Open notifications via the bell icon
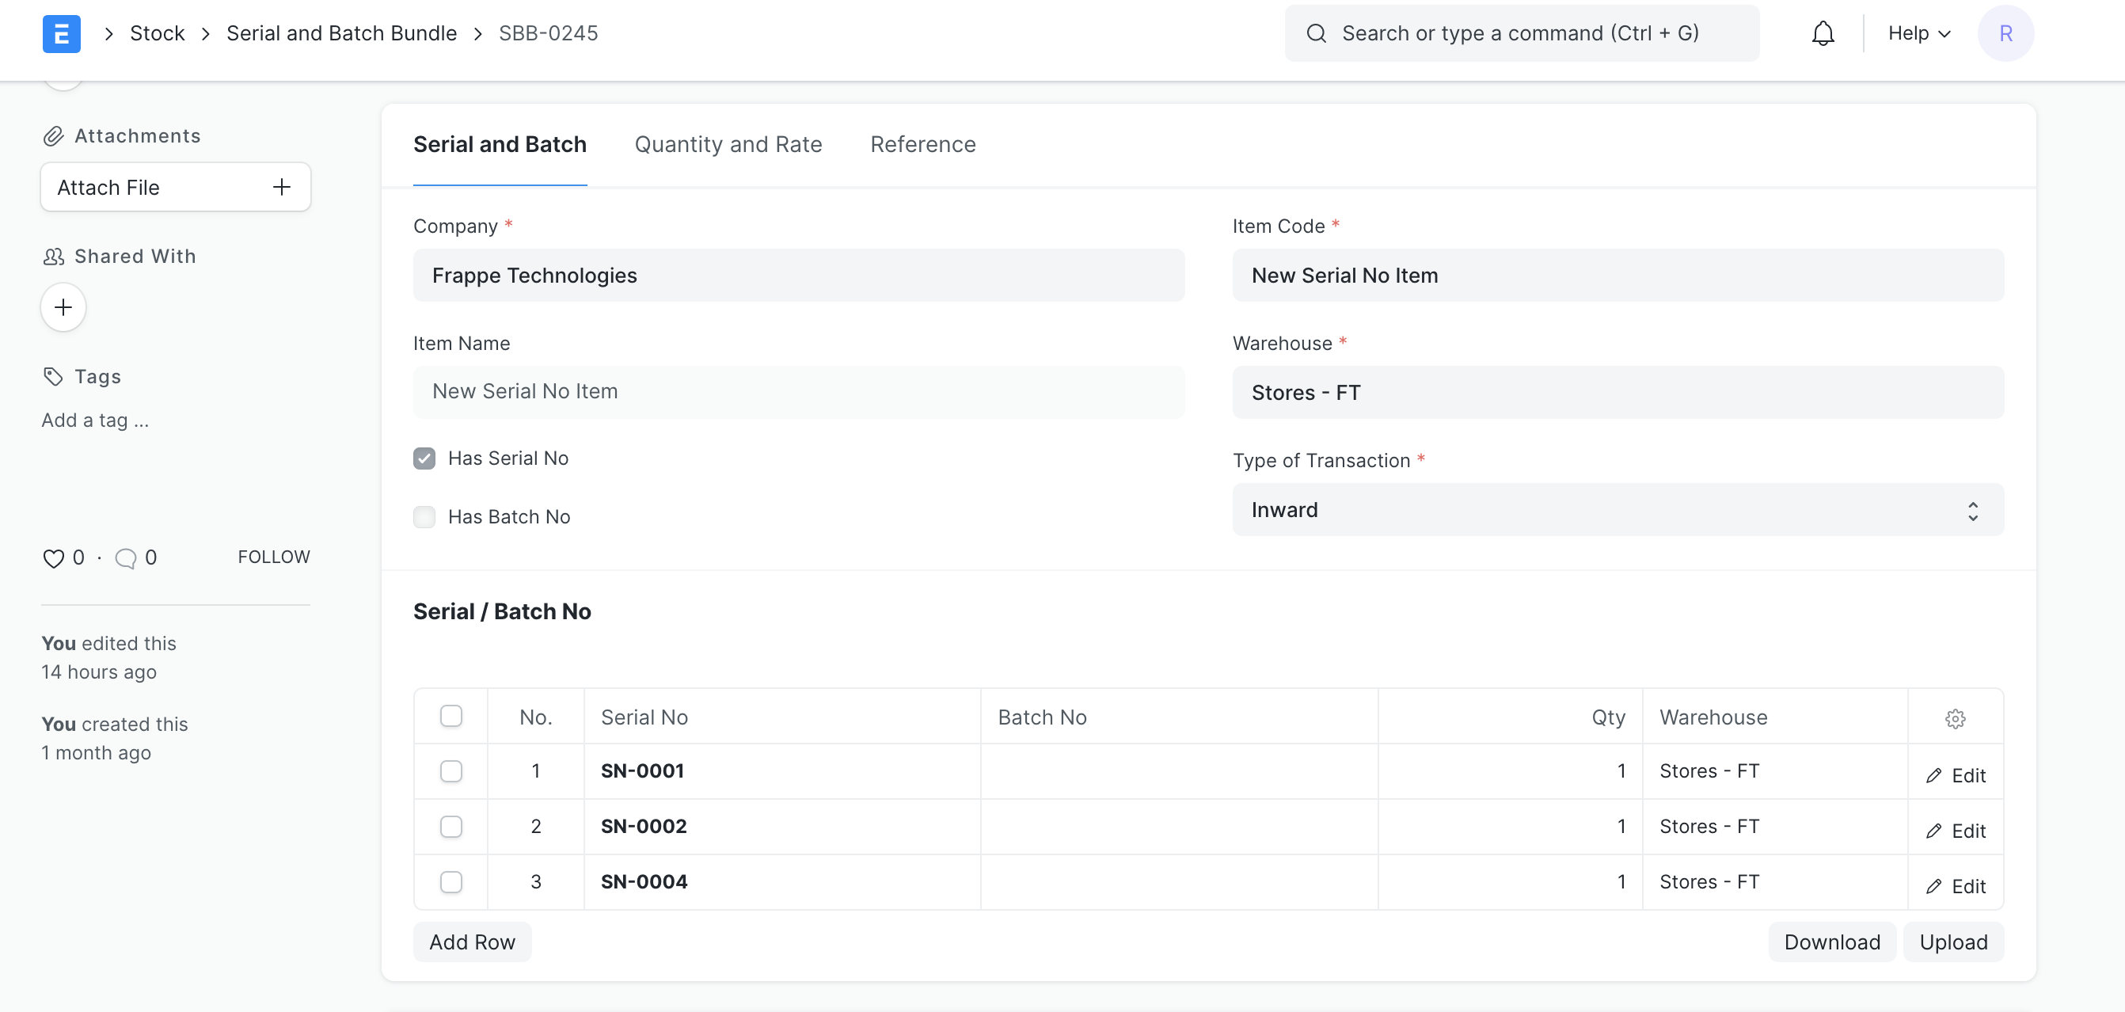 [1823, 33]
